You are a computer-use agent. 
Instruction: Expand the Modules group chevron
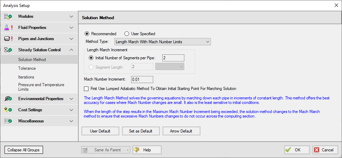click(71, 16)
